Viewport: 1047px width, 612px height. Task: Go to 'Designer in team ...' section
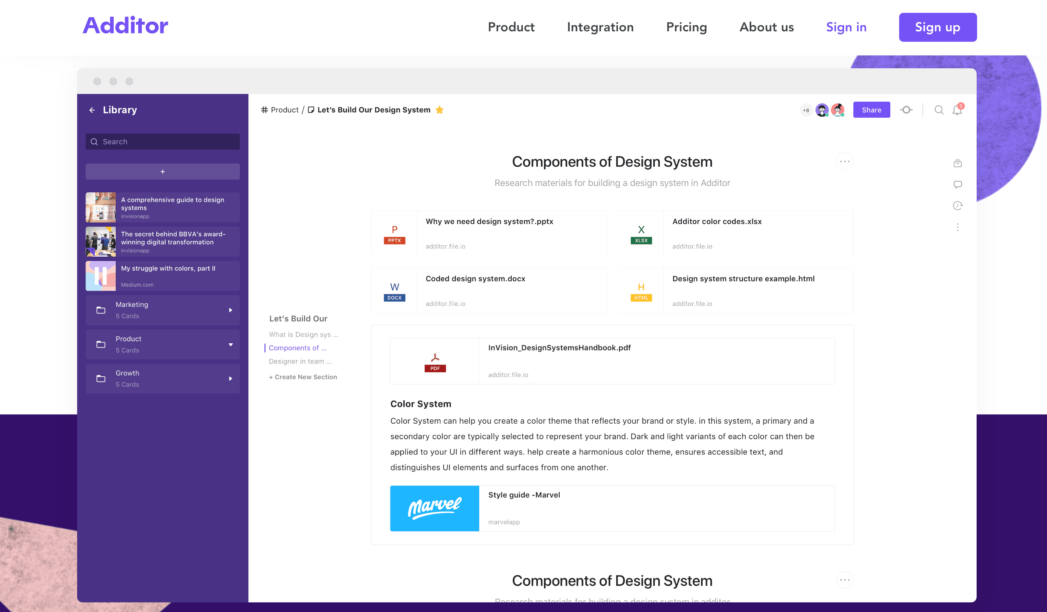[300, 361]
